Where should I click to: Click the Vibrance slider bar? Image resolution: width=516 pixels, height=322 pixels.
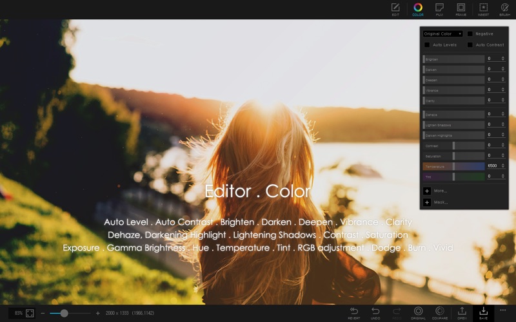click(453, 90)
